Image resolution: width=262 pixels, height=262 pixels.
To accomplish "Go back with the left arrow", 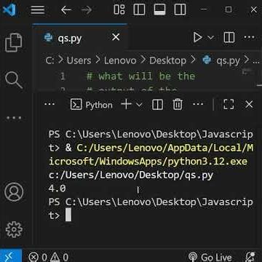I will click(66, 10).
